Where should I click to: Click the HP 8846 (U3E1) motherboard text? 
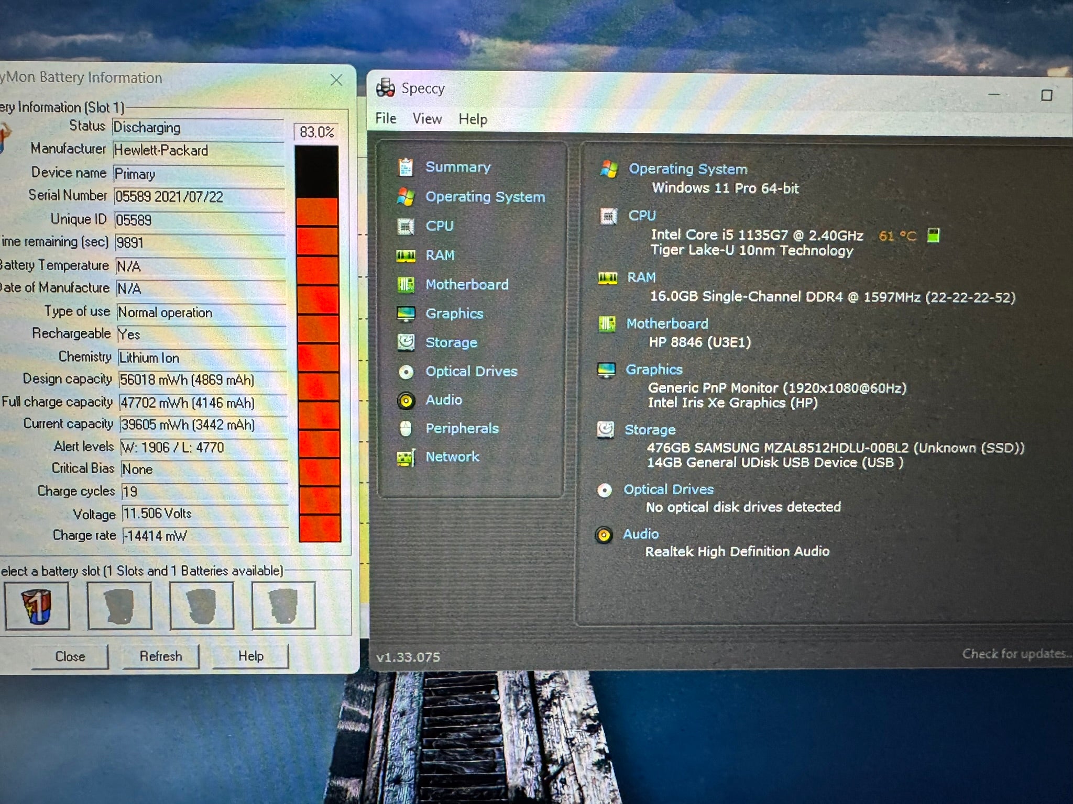click(699, 342)
